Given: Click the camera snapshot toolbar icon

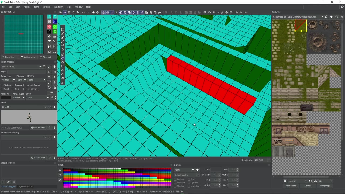Looking at the screenshot, I should (205, 12).
